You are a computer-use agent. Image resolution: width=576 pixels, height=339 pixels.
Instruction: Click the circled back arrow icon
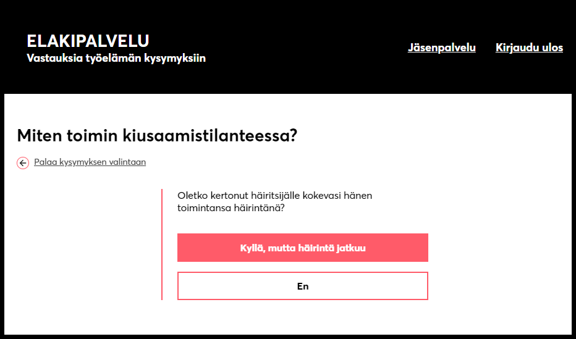pyautogui.click(x=23, y=163)
